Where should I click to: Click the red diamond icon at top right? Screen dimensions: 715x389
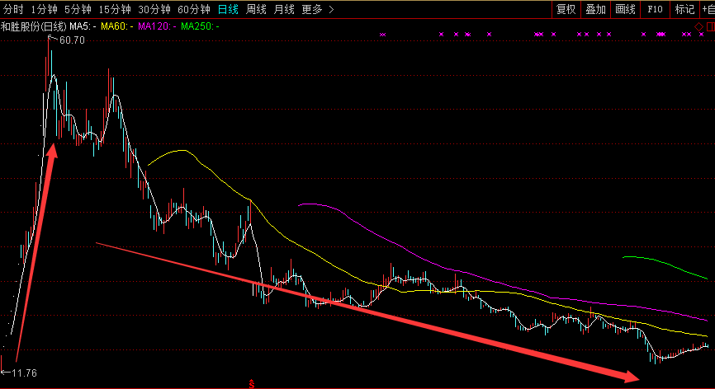coord(699,27)
